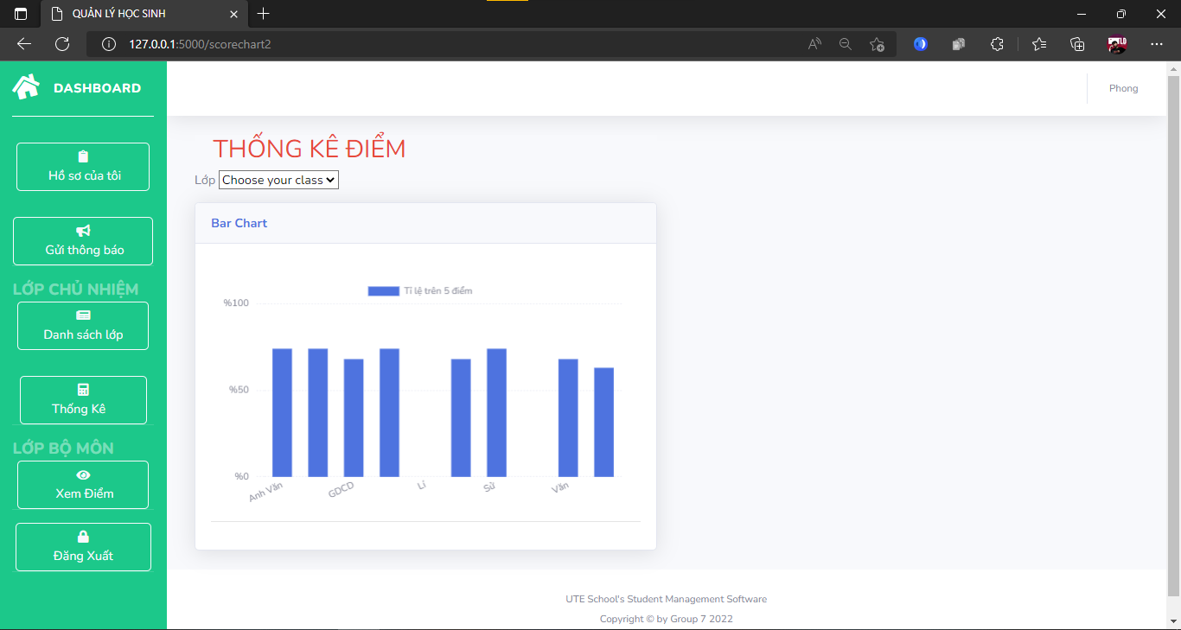
Task: Open the 'Choose your class' dropdown
Action: click(278, 180)
